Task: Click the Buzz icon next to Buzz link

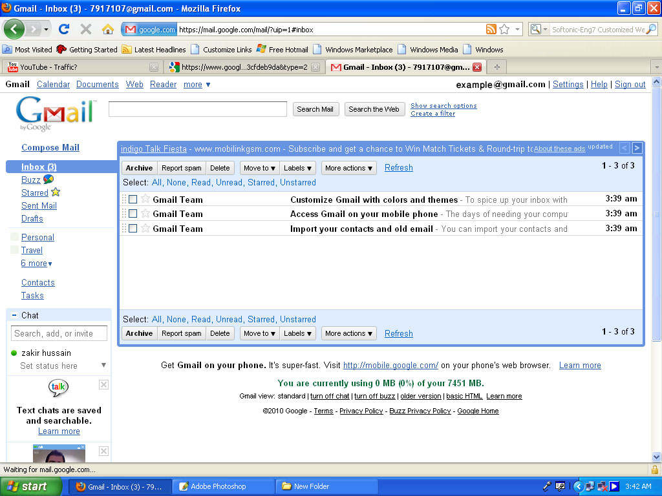Action: pyautogui.click(x=48, y=180)
